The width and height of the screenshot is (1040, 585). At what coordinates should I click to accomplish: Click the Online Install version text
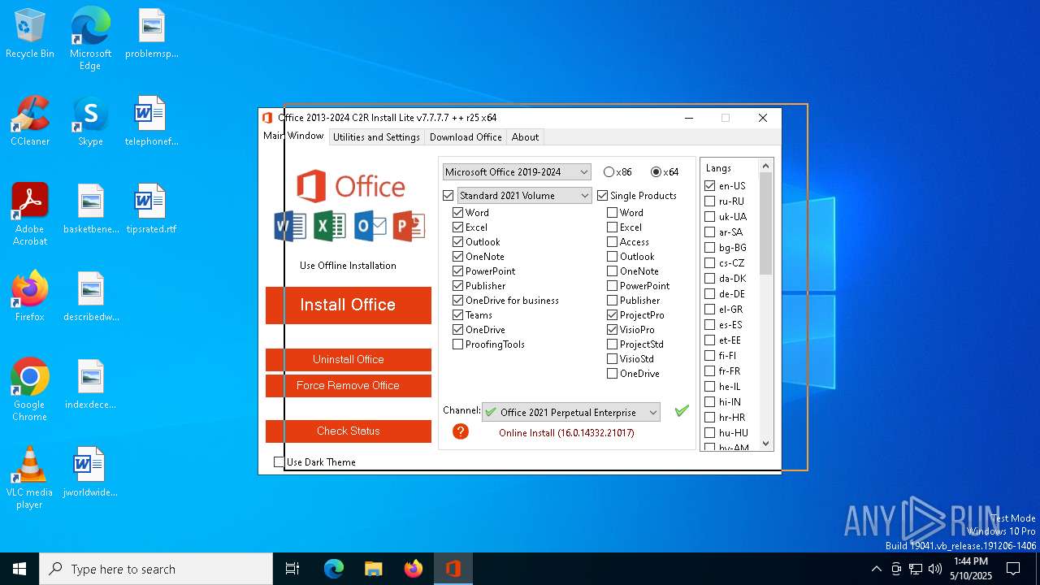pyautogui.click(x=566, y=433)
